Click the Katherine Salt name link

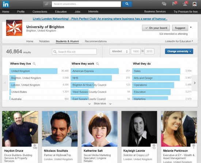[x=93, y=151]
